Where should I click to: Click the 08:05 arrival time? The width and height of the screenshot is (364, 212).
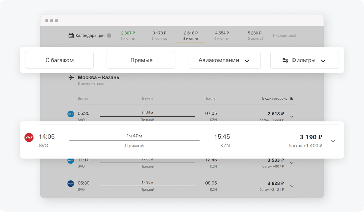point(211,183)
